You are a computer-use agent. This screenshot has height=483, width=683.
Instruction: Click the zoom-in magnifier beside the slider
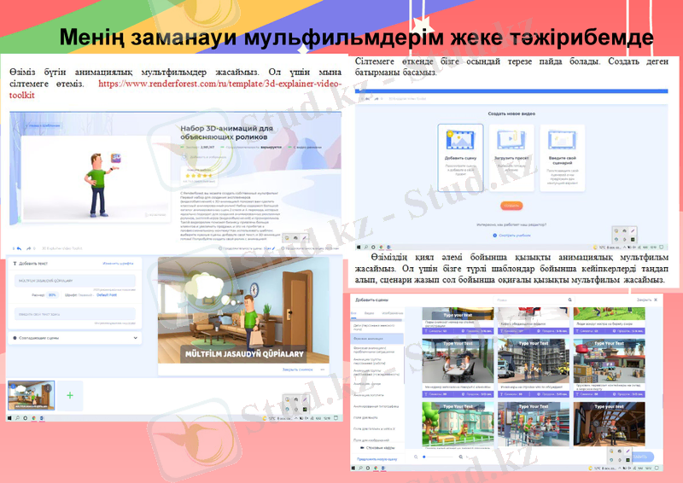pyautogui.click(x=461, y=457)
